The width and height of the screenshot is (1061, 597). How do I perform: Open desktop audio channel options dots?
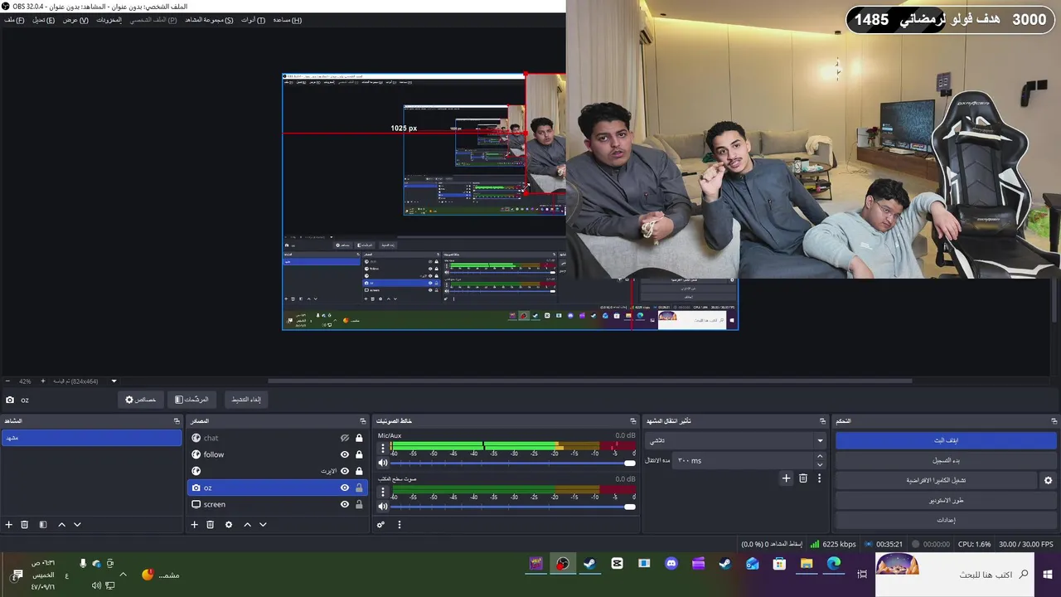click(383, 493)
